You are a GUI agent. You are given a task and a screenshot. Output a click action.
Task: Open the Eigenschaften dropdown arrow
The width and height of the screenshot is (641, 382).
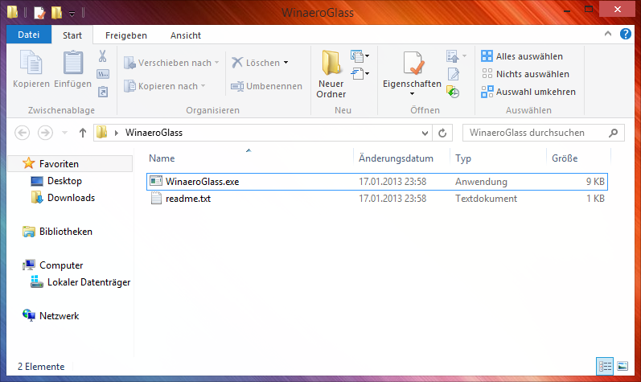[x=412, y=94]
